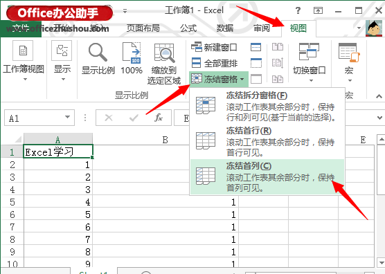The image size is (385, 274).
Task: Open the account name dropdown arrow
Action: [359, 28]
